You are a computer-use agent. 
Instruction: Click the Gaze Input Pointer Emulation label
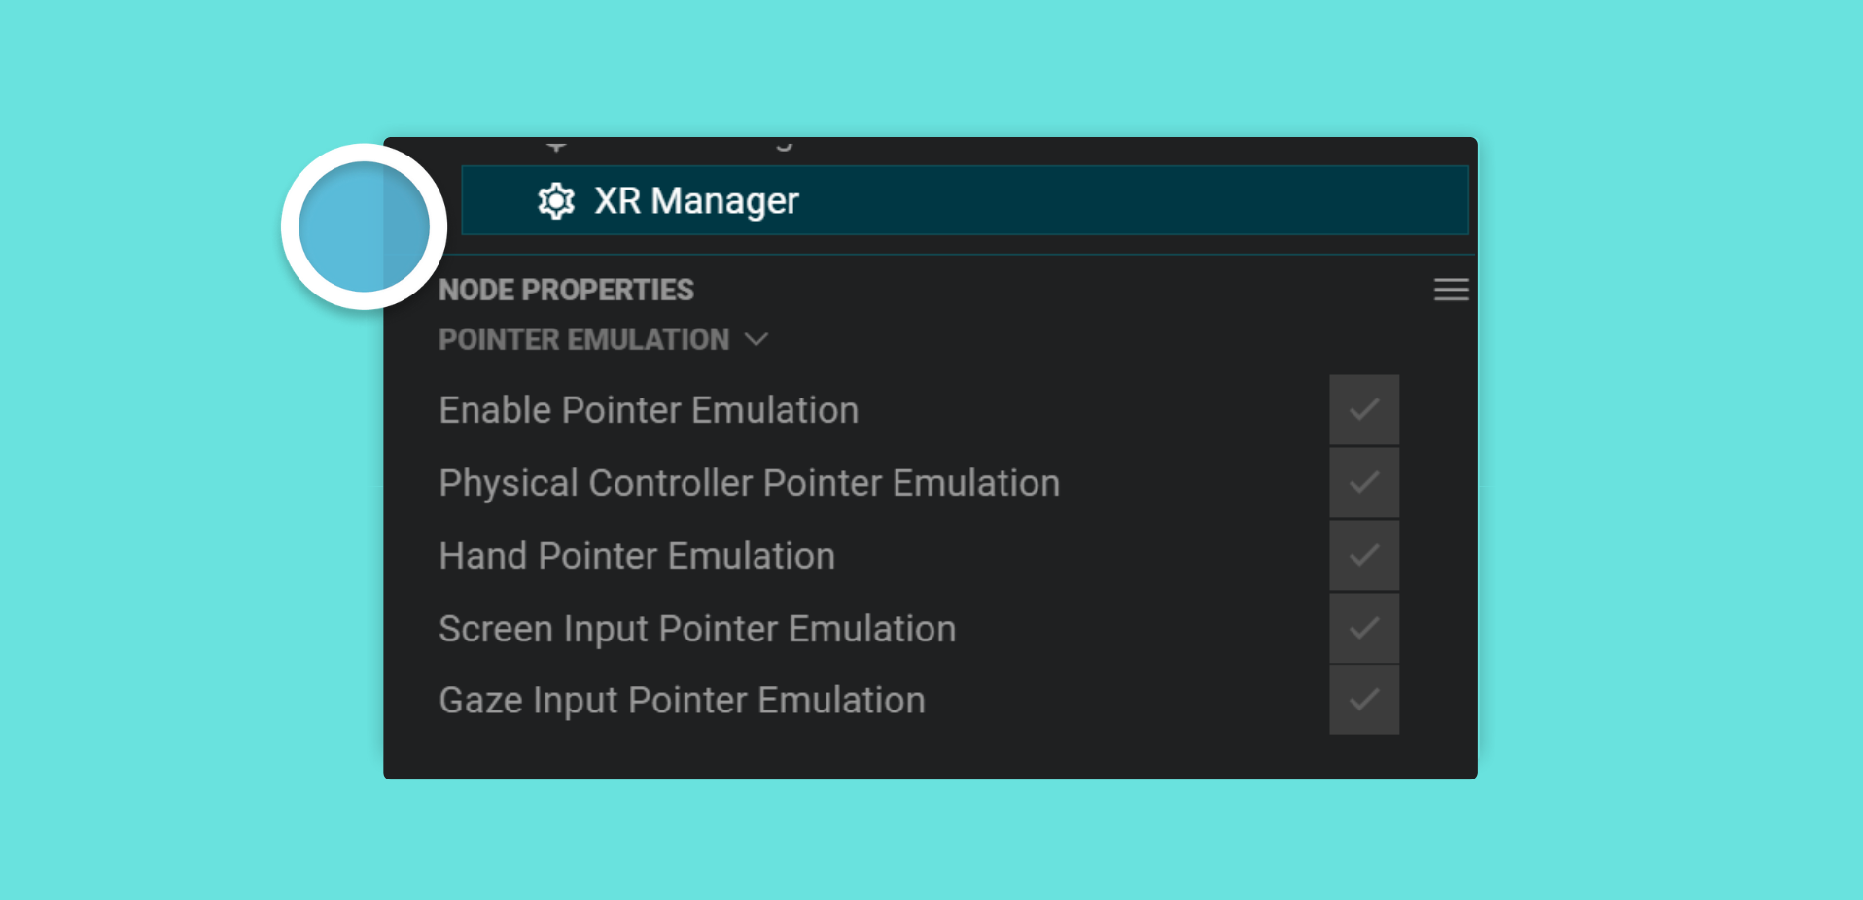click(682, 701)
